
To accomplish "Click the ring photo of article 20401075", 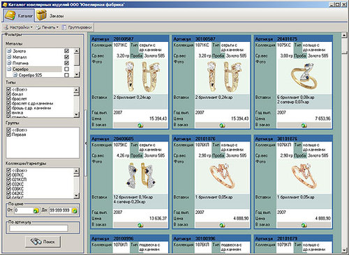I will coord(304,76).
